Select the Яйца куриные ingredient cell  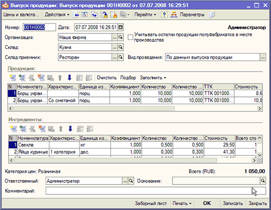pyautogui.click(x=33, y=152)
